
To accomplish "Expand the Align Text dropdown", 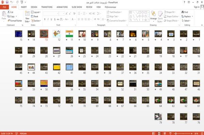I will click(x=113, y=16).
